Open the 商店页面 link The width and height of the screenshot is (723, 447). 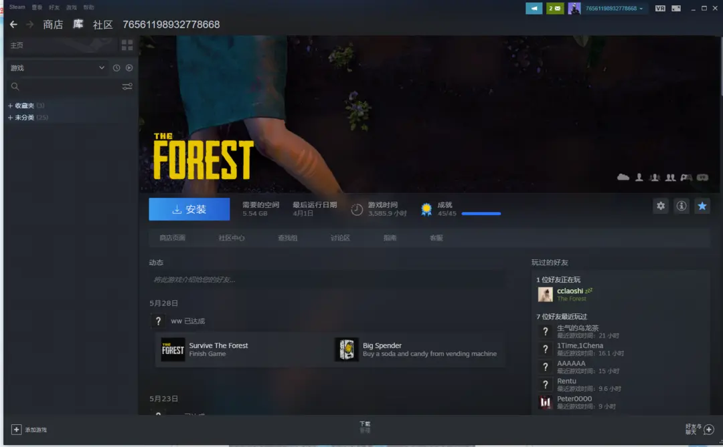173,238
